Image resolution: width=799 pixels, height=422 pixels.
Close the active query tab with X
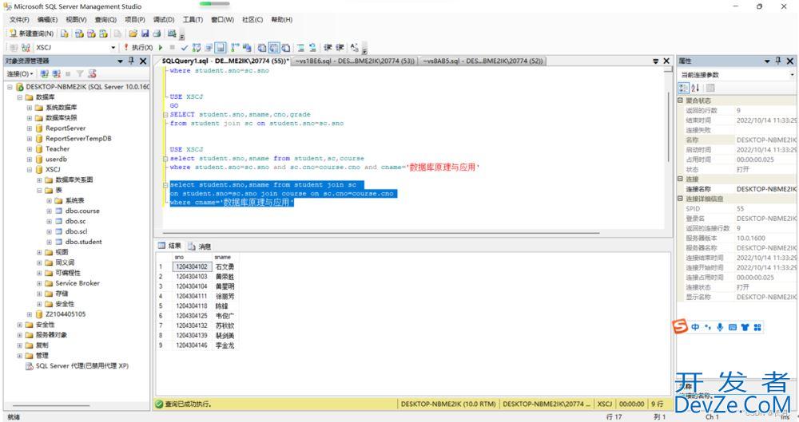(x=666, y=61)
